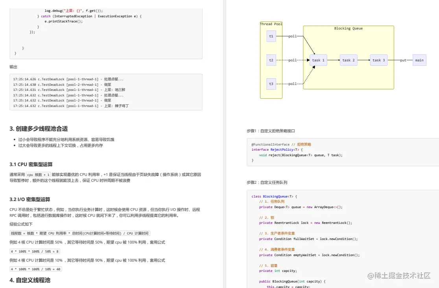The width and height of the screenshot is (439, 288).
Task: Click the "@FunctionalInterface" annotation
Action: [271, 144]
